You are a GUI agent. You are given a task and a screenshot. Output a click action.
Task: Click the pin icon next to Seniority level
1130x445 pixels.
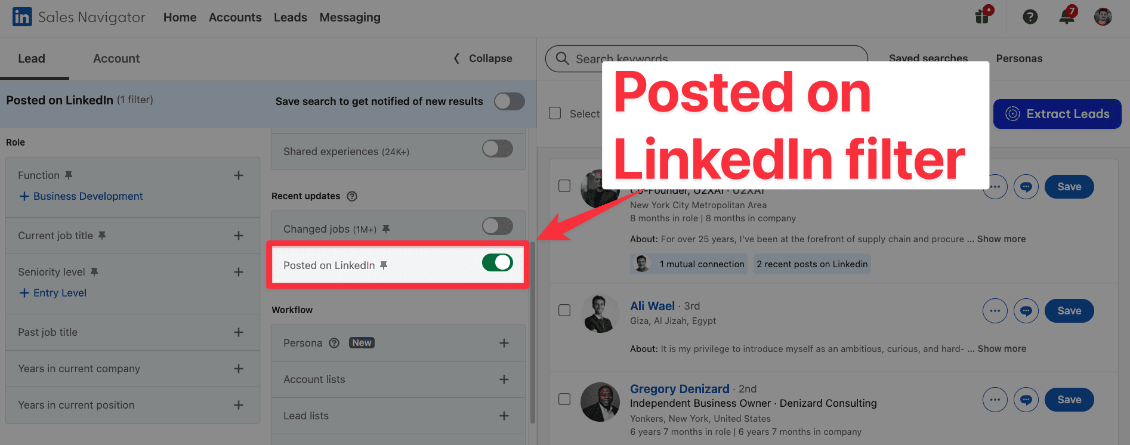coord(94,272)
